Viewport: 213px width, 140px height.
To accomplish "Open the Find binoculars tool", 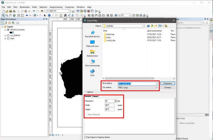I will (x=65, y=15).
